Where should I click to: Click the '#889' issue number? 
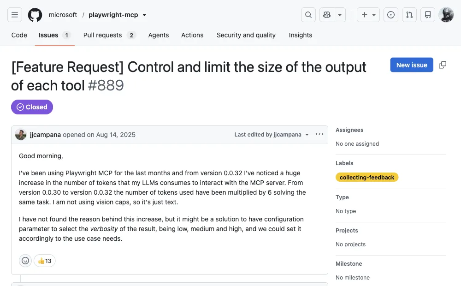pos(106,86)
